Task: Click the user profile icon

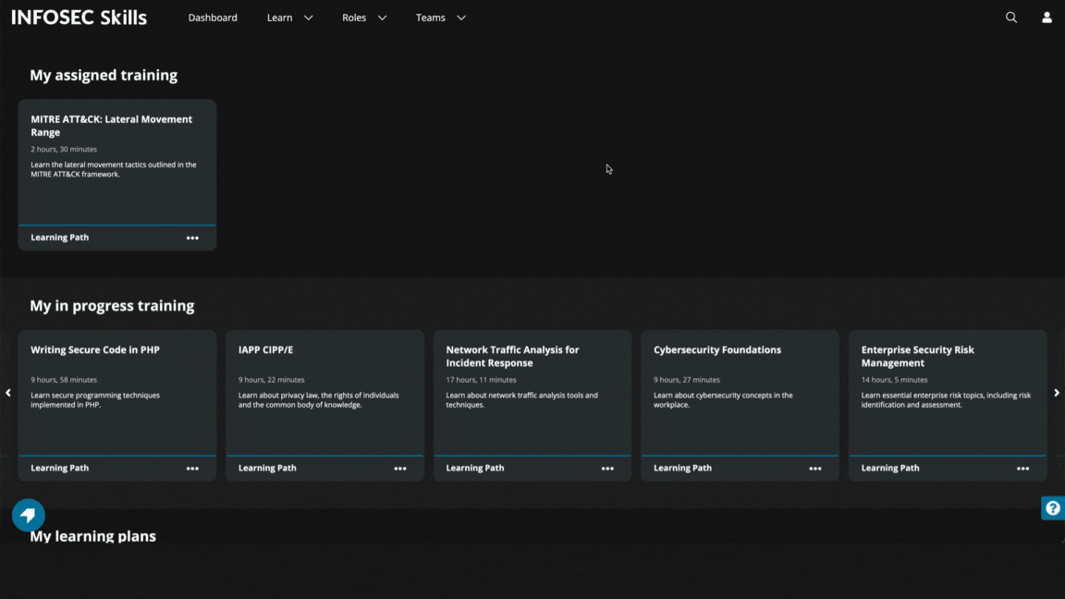Action: pyautogui.click(x=1047, y=18)
